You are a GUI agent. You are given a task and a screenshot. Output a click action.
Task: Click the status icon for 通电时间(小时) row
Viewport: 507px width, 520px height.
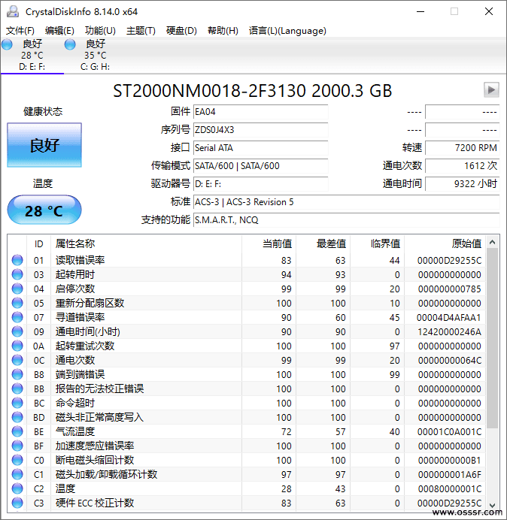pos(17,331)
